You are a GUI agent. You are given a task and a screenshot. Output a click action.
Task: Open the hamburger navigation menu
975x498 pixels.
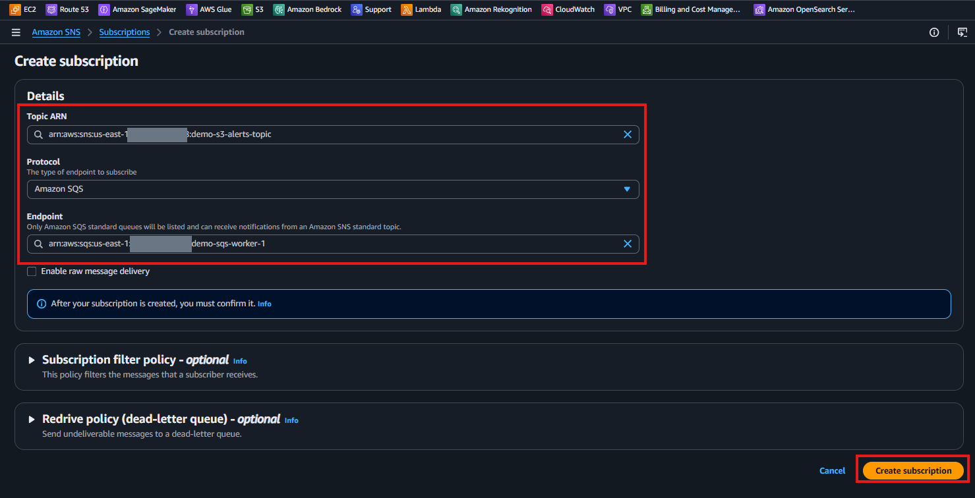click(x=16, y=32)
